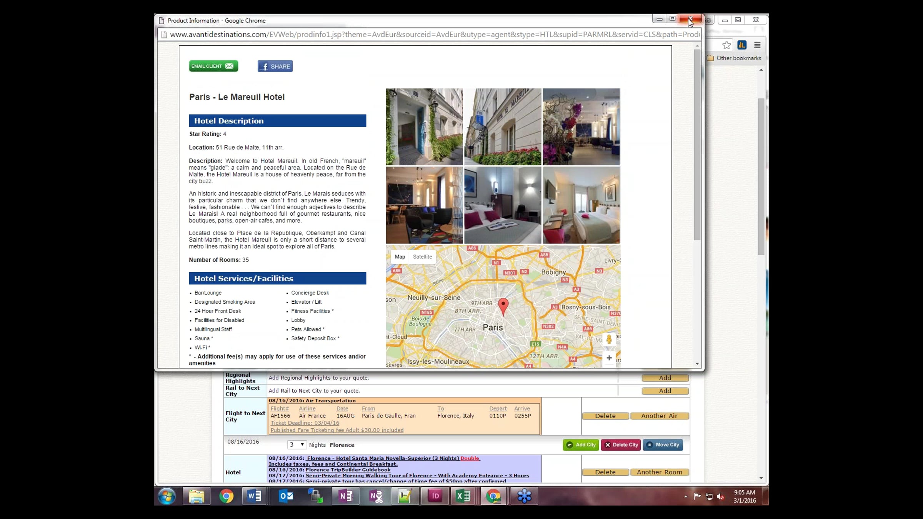Click the Delete City button
The width and height of the screenshot is (923, 519).
click(621, 445)
